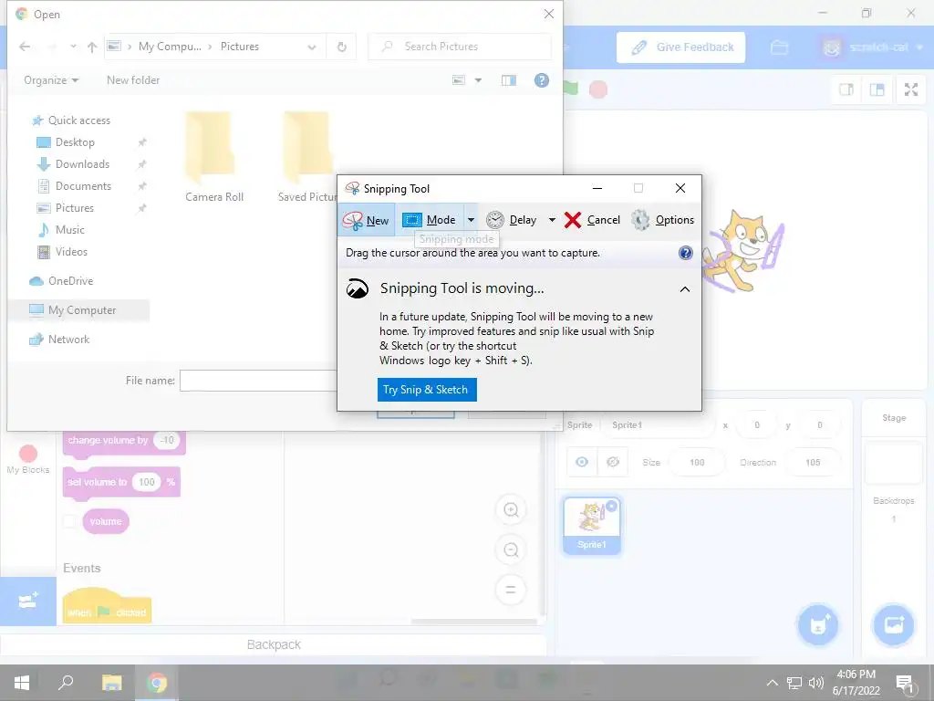Open the Windows Start menu
The height and width of the screenshot is (701, 934).
tap(22, 683)
